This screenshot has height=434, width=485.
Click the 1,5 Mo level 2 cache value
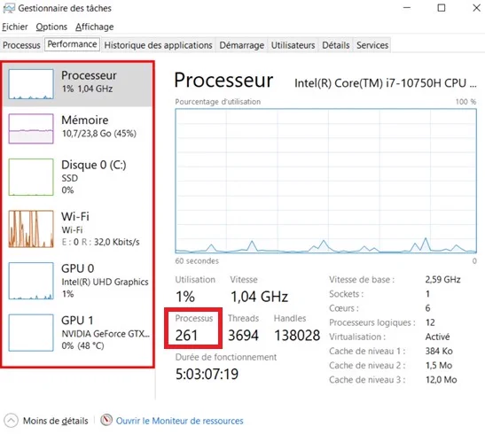(x=439, y=366)
